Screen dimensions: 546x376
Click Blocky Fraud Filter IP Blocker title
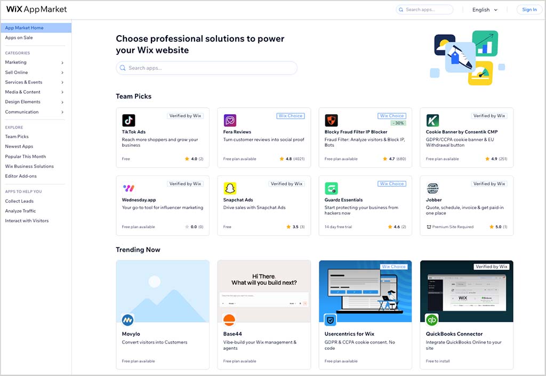pyautogui.click(x=356, y=132)
